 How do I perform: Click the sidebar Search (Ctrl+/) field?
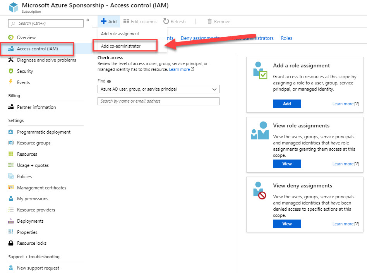click(x=46, y=23)
